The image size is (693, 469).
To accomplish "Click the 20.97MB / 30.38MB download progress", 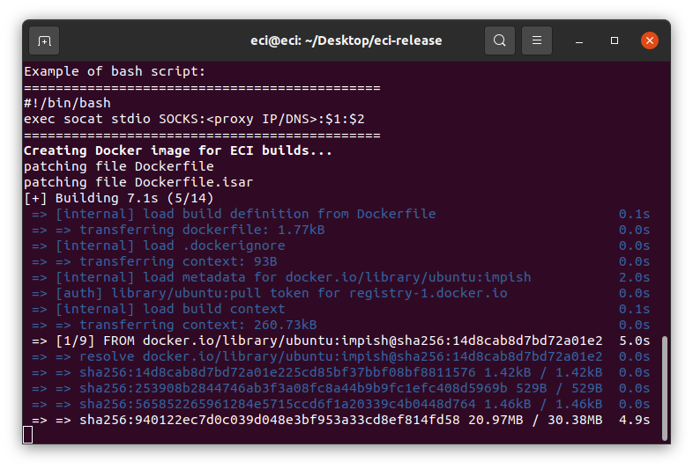I will (x=535, y=420).
